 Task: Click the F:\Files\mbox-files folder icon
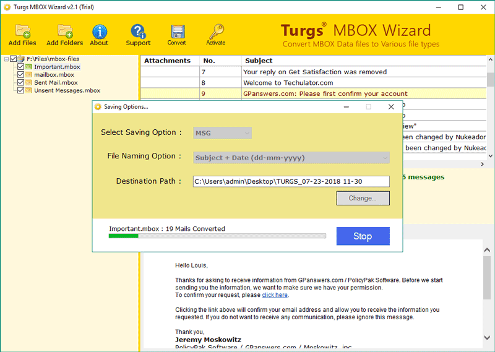coord(21,59)
